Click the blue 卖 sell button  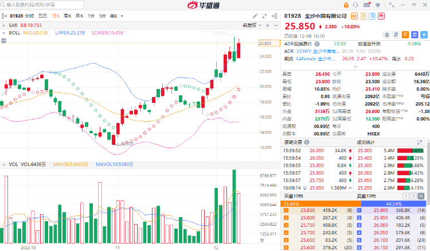[415, 34]
